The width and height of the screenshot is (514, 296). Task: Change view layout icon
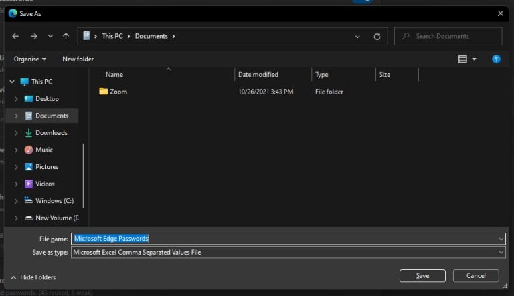pyautogui.click(x=462, y=59)
